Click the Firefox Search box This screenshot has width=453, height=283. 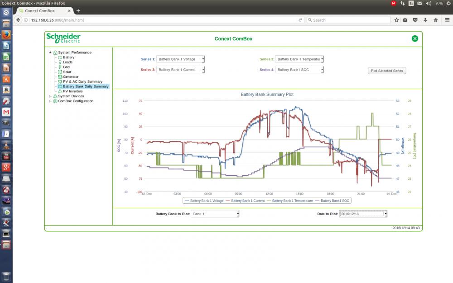(x=349, y=20)
